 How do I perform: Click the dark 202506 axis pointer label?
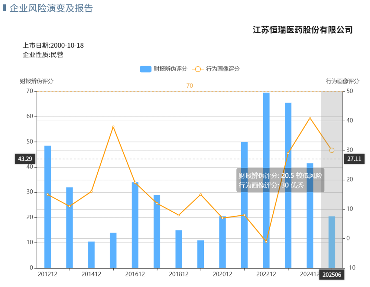[x=332, y=275]
